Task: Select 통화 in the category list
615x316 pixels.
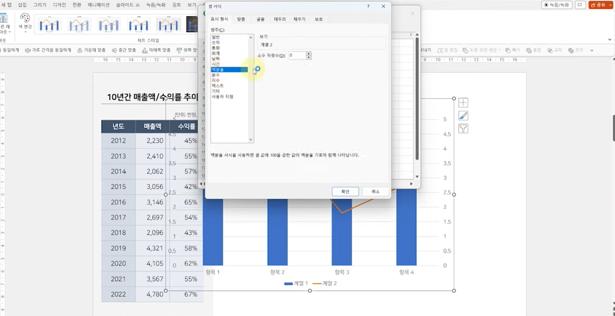Action: pos(215,48)
